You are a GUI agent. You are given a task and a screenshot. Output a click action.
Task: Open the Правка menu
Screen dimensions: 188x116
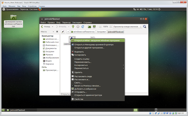[x=51, y=23]
